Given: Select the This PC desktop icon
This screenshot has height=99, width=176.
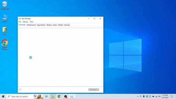Looking at the screenshot, I should point(5,18).
